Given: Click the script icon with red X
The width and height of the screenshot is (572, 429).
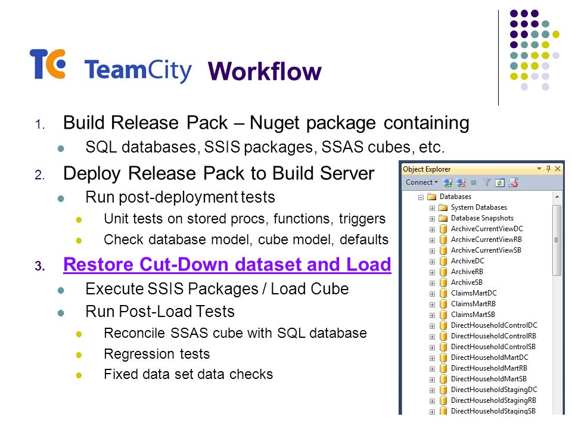Looking at the screenshot, I should coord(513,183).
